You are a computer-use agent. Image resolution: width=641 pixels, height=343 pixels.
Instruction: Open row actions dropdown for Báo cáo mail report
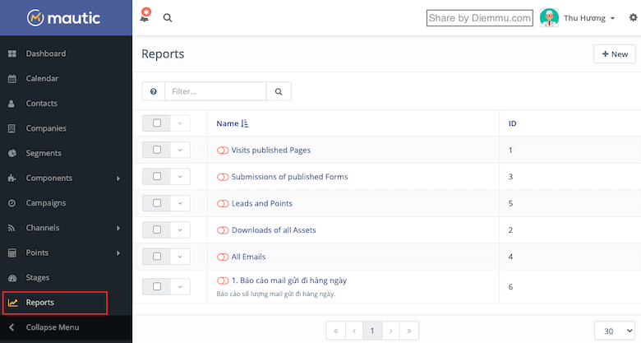tap(180, 286)
